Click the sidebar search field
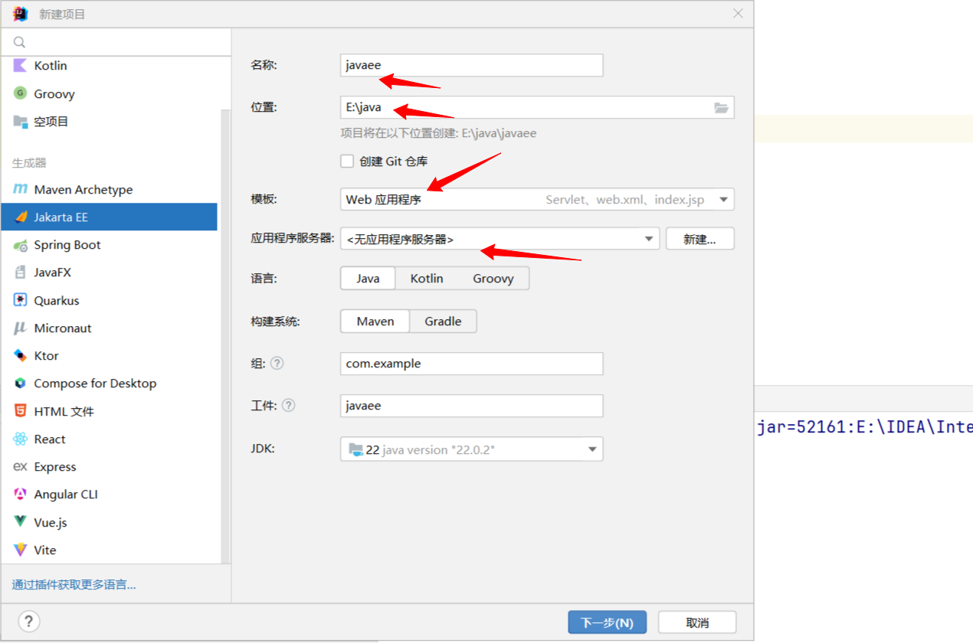The width and height of the screenshot is (973, 643). [116, 42]
